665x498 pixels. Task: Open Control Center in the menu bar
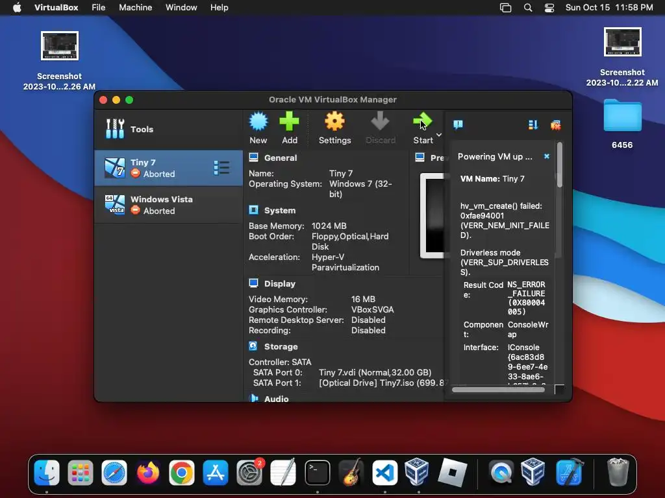[549, 8]
